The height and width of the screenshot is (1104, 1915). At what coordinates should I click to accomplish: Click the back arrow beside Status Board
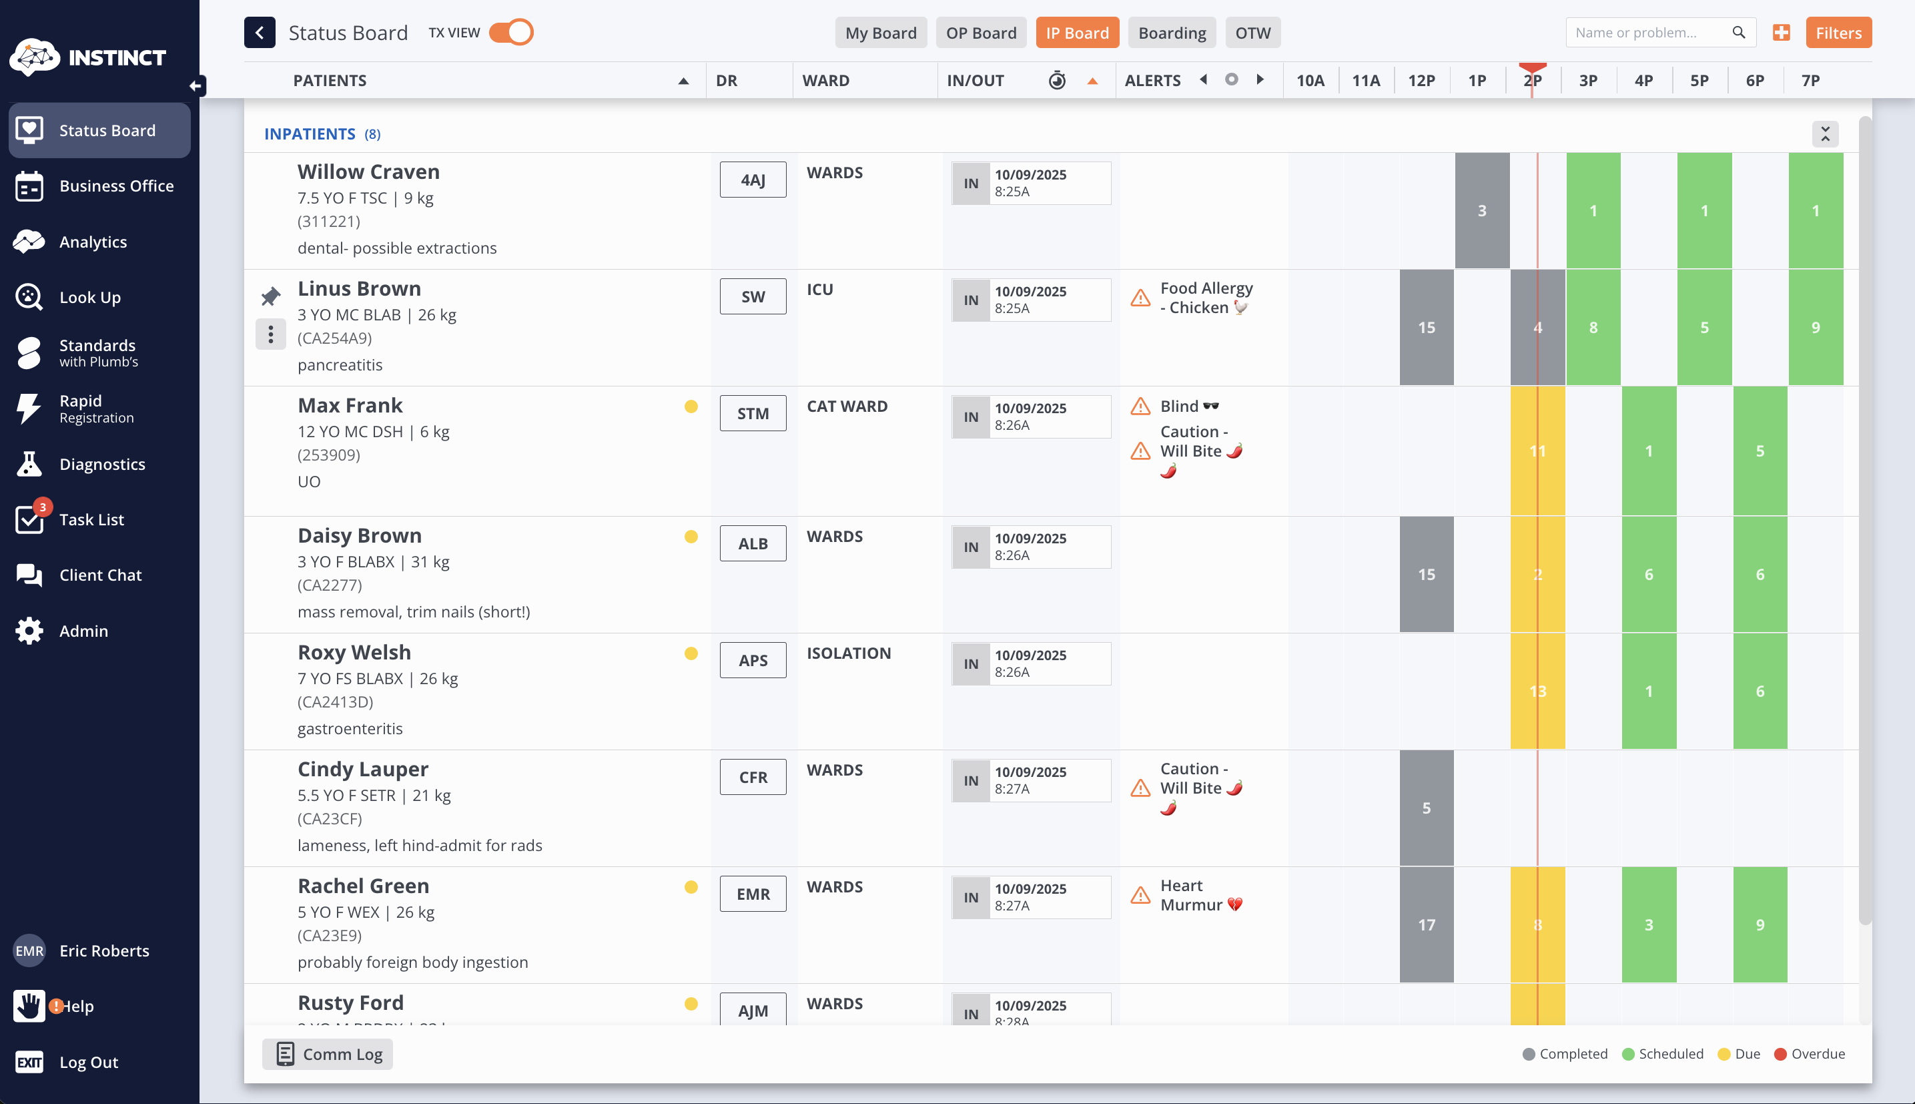[x=259, y=33]
